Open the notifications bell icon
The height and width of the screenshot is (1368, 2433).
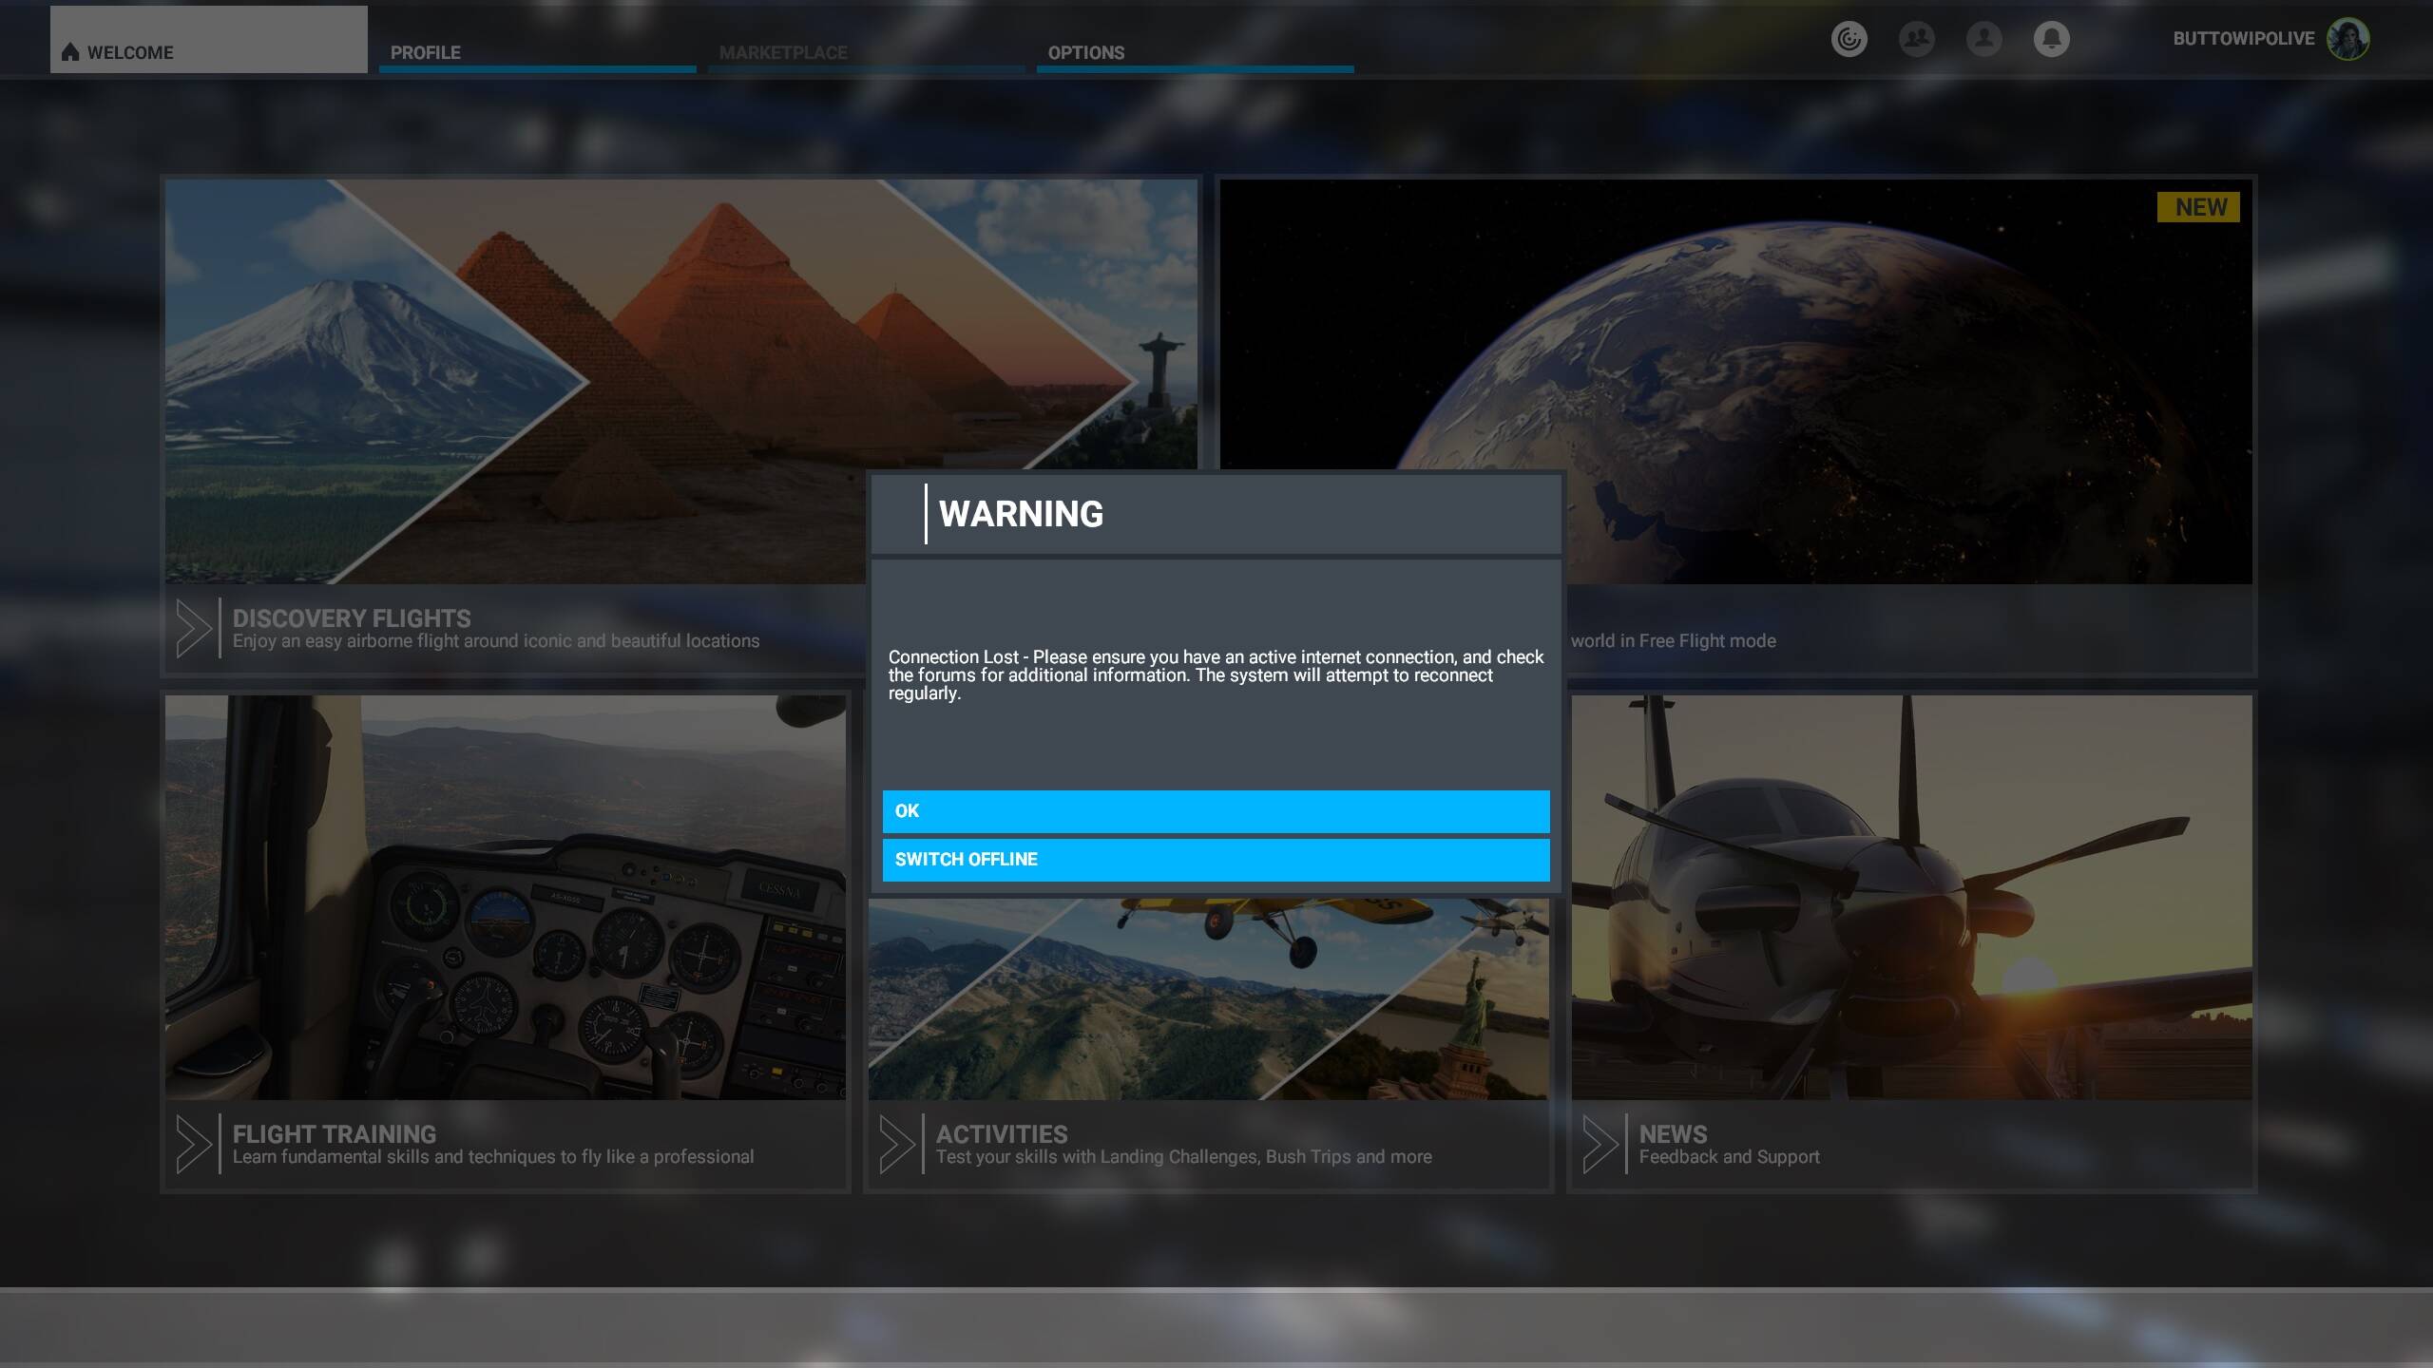(2051, 39)
